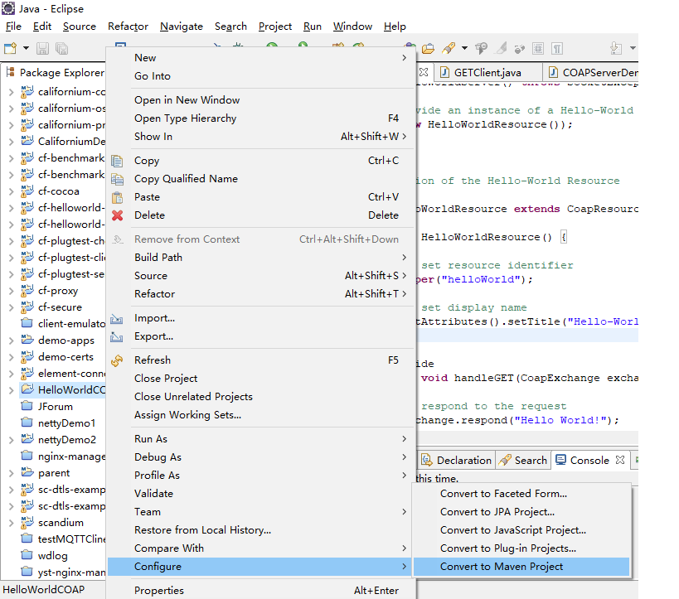Click the Copy Qualified Name menu icon

[x=117, y=179]
